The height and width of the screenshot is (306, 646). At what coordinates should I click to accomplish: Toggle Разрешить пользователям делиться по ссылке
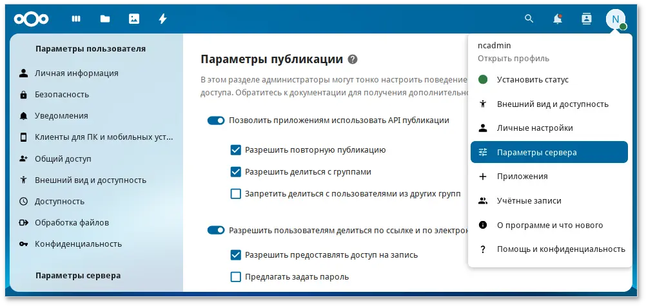click(x=216, y=230)
